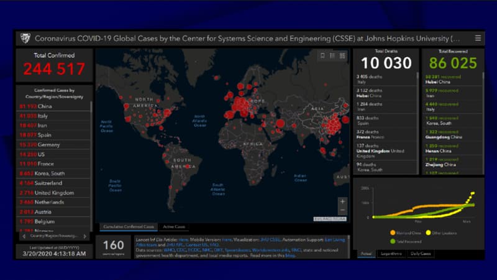Viewport: 497px width, 280px height.
Task: Click Hubei China row in deaths list
Action: 385,93
